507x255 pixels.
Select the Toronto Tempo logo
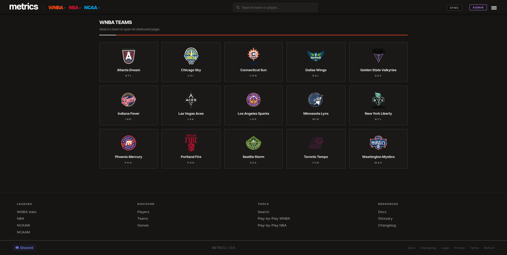pyautogui.click(x=316, y=143)
